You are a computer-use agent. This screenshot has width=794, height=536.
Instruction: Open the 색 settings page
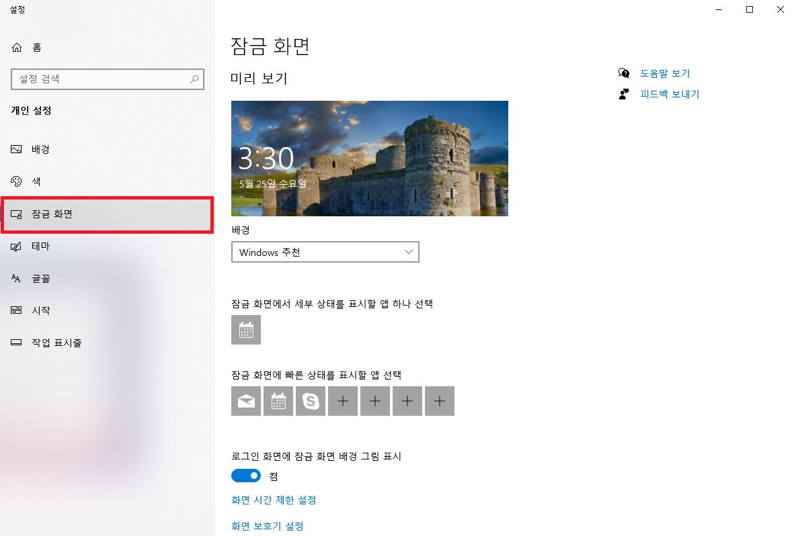(108, 181)
